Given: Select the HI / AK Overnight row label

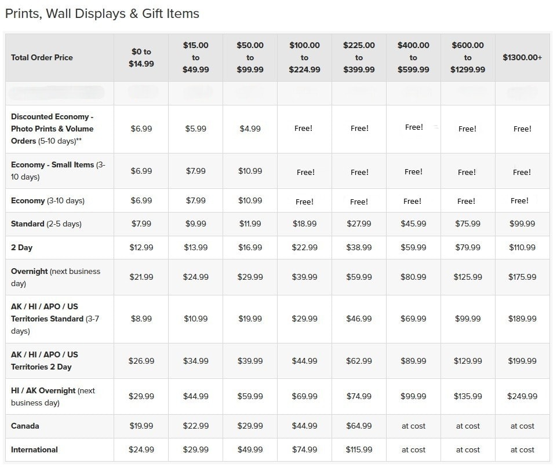Looking at the screenshot, I should 53,396.
